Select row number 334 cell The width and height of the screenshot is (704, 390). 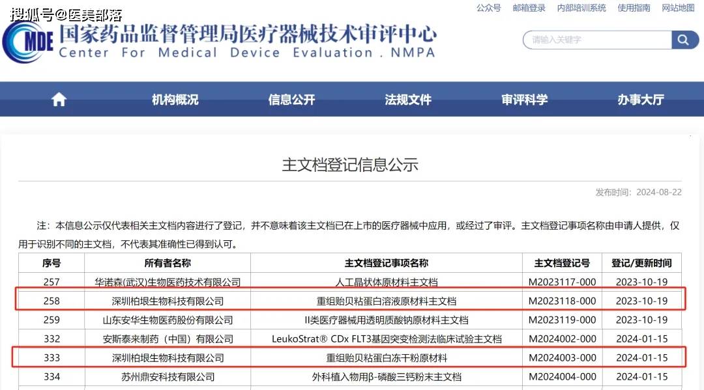click(x=51, y=376)
